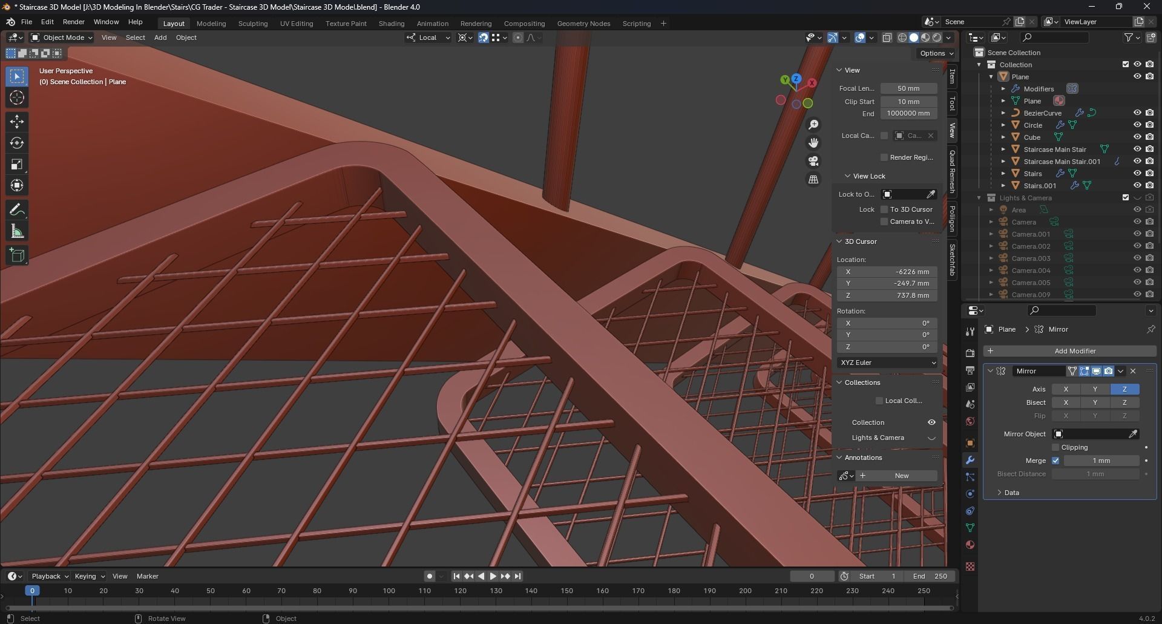Open the XYZ Euler rotation mode dropdown

pos(887,363)
